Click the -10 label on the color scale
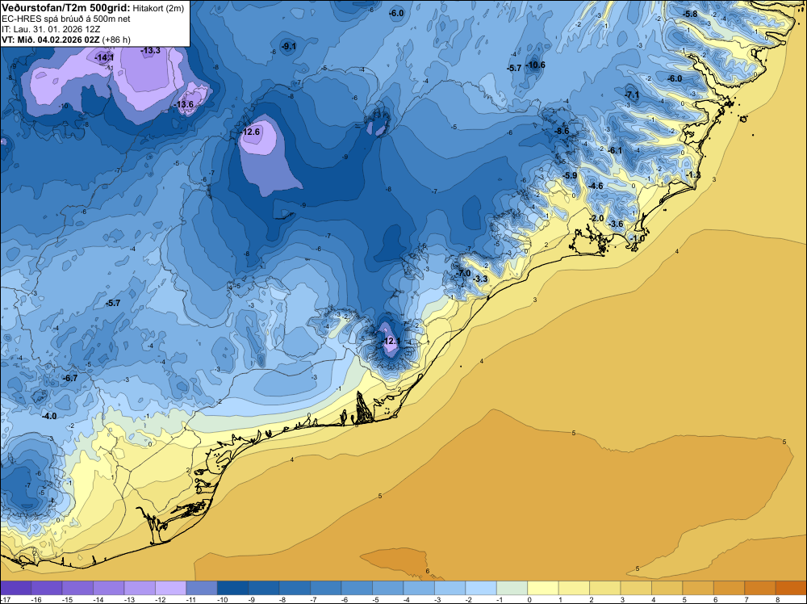Viewport: 807px width, 604px height. (x=223, y=599)
